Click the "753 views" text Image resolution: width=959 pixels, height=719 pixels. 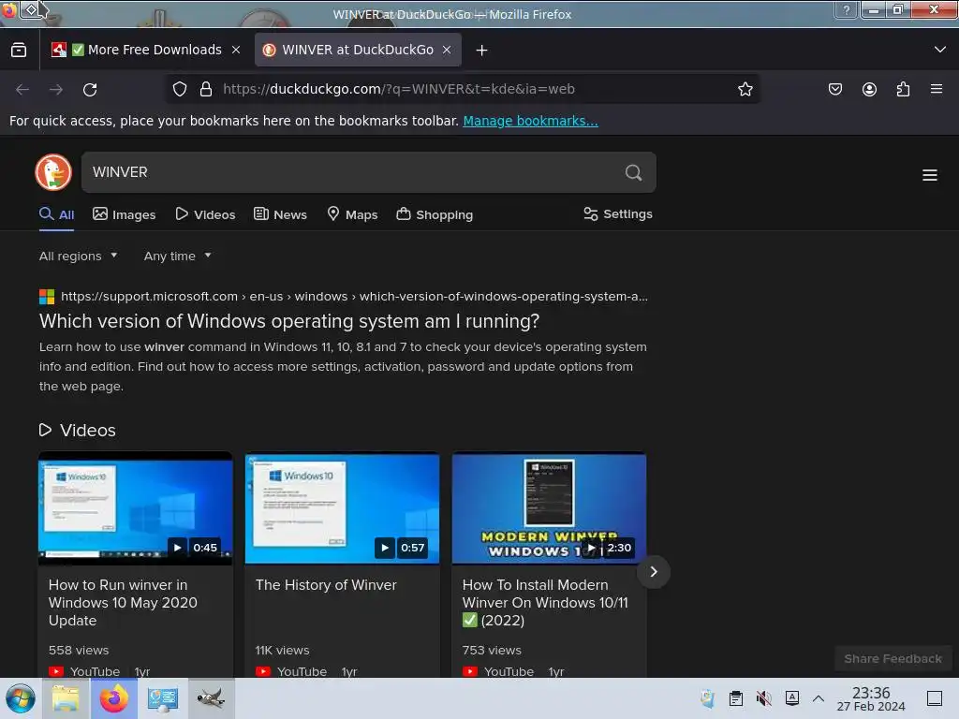[491, 651]
